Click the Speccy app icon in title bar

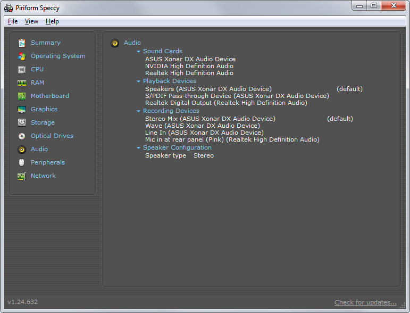coord(9,8)
